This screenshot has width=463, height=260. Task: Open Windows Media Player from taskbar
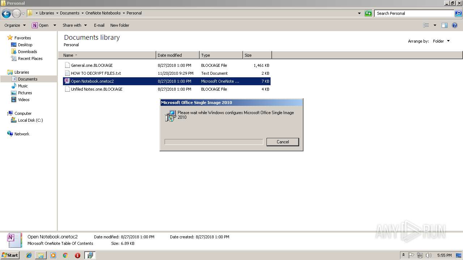click(x=53, y=255)
